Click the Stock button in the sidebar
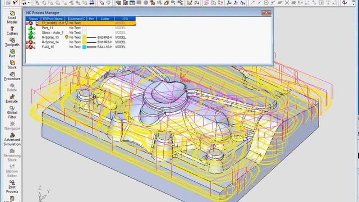The height and width of the screenshot is (202, 359). [x=12, y=65]
